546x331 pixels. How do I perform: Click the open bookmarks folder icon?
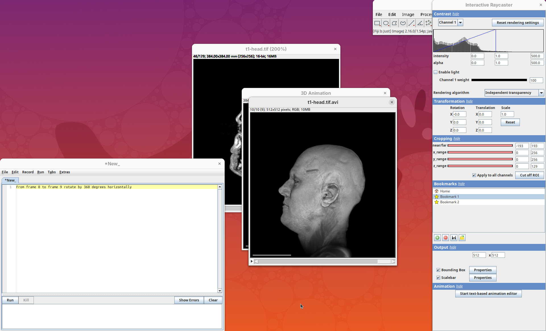[x=462, y=238]
